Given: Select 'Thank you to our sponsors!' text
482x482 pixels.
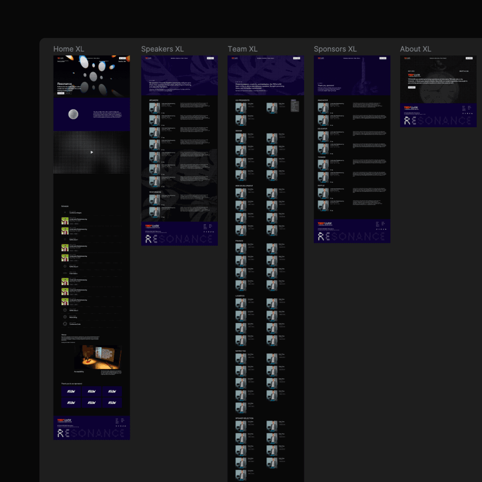Looking at the screenshot, I should point(72,384).
